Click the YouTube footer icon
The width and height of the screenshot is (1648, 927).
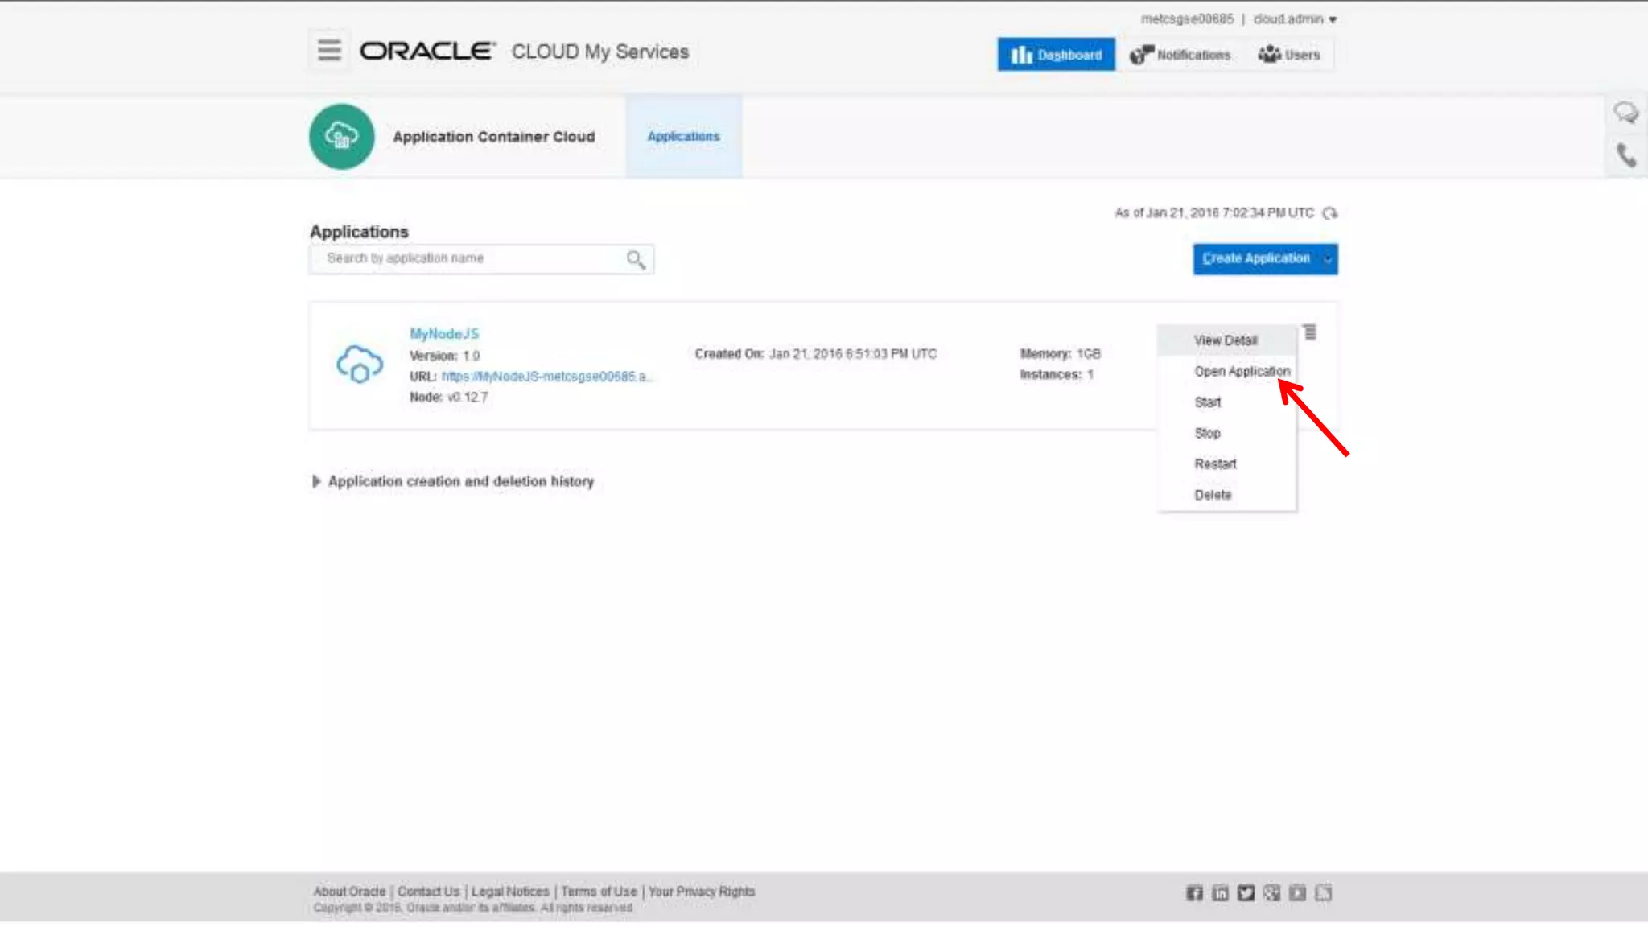(x=1297, y=893)
